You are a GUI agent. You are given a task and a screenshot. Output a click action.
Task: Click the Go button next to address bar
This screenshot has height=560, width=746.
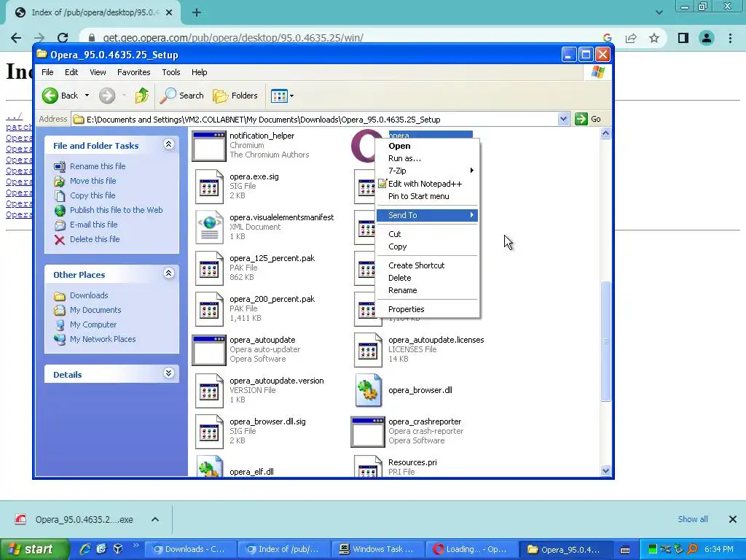click(x=588, y=119)
